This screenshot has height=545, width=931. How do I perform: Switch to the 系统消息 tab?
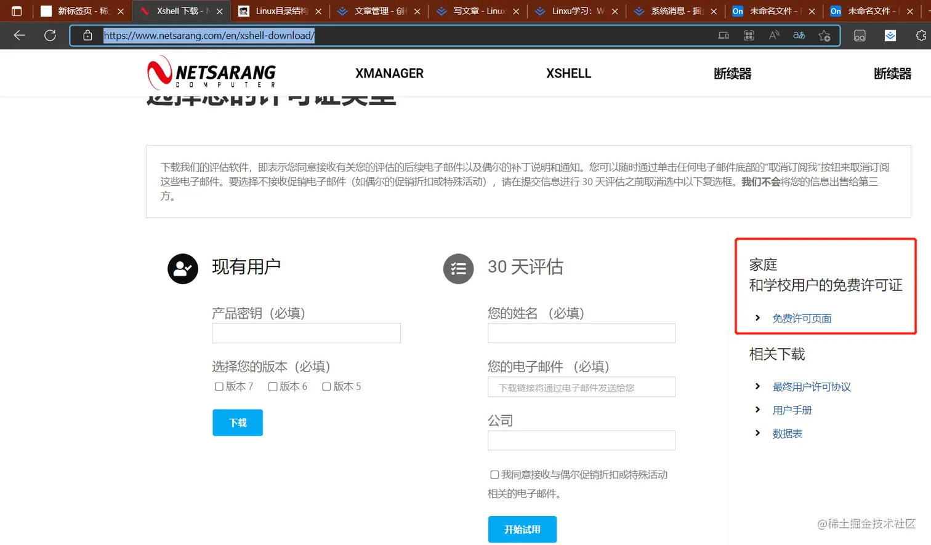tap(675, 11)
